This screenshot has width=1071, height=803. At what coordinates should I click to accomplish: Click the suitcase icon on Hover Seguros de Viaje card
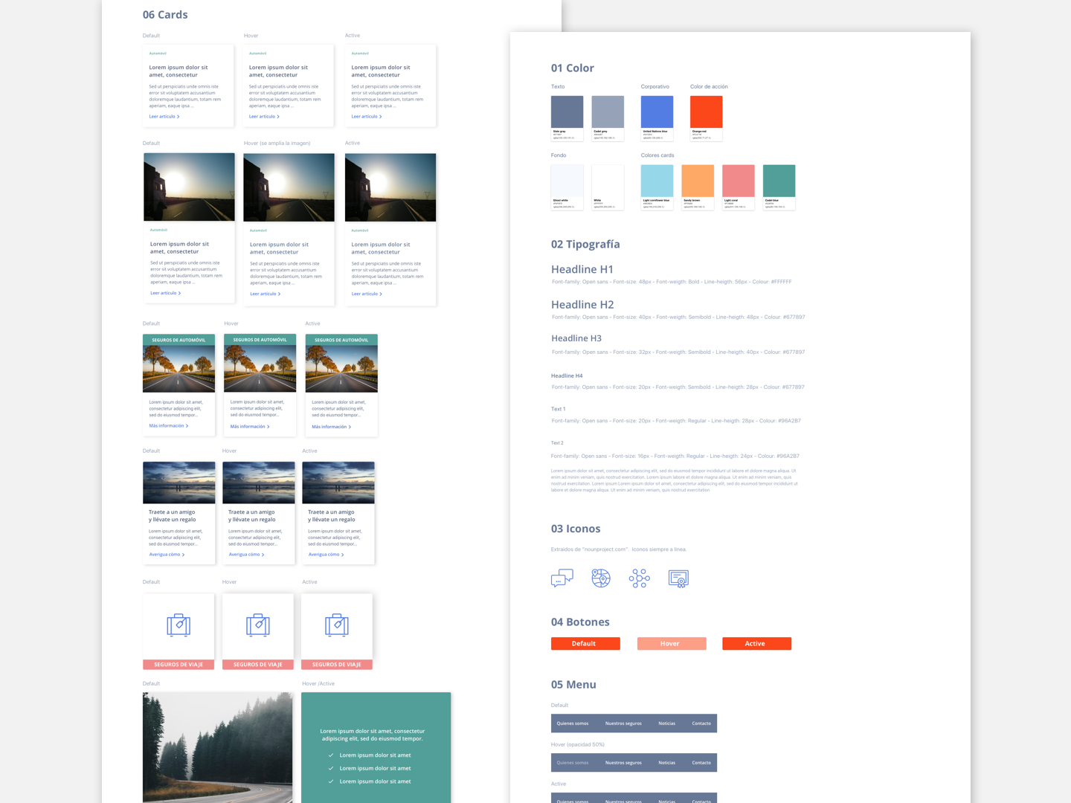258,625
